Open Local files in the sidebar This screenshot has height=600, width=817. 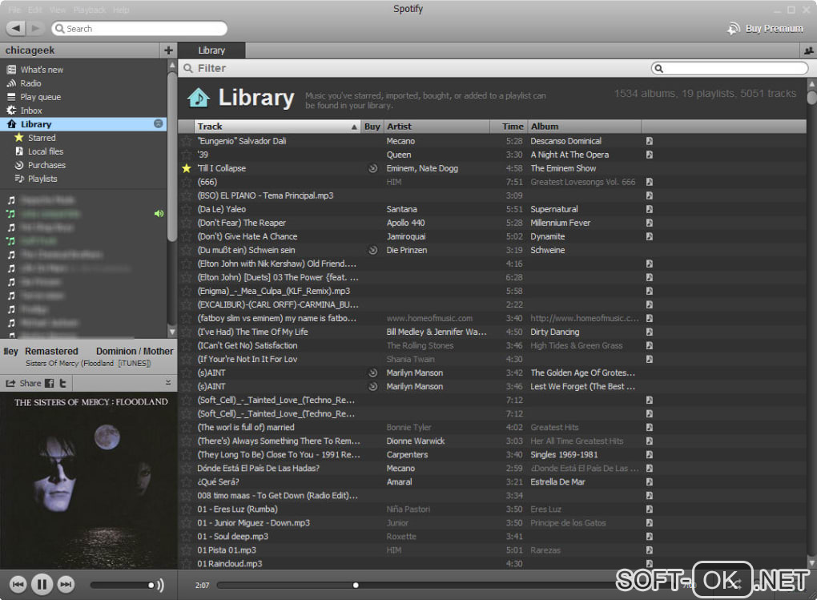tap(46, 151)
